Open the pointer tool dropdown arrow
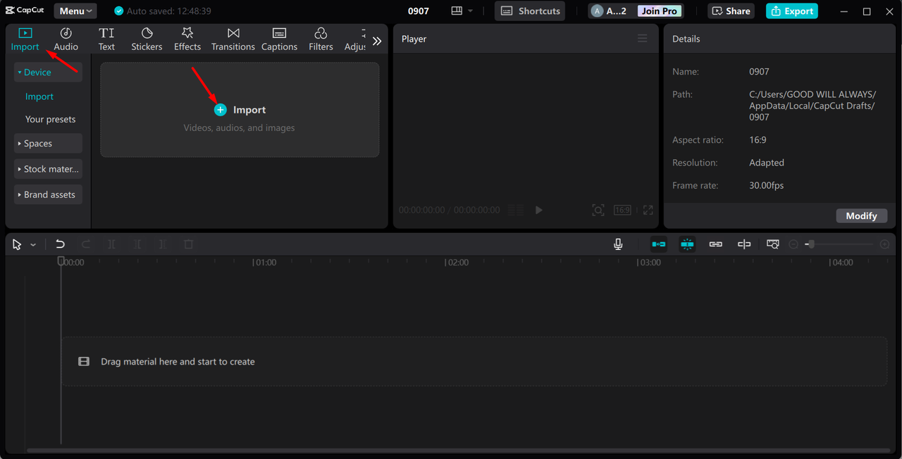Image resolution: width=902 pixels, height=459 pixels. point(33,245)
